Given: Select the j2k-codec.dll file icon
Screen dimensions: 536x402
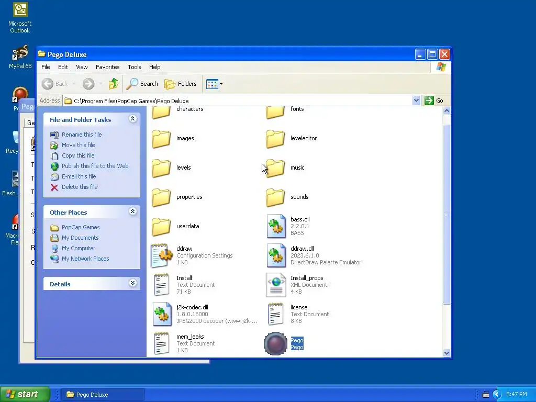Looking at the screenshot, I should point(162,314).
